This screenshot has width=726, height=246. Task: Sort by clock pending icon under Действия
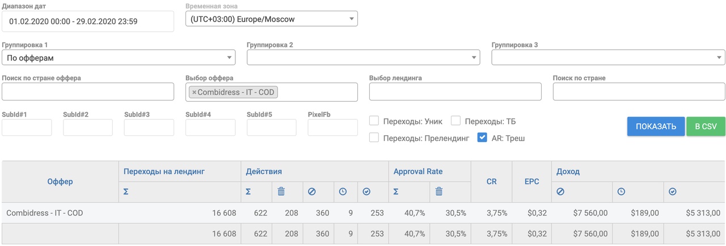click(x=343, y=192)
